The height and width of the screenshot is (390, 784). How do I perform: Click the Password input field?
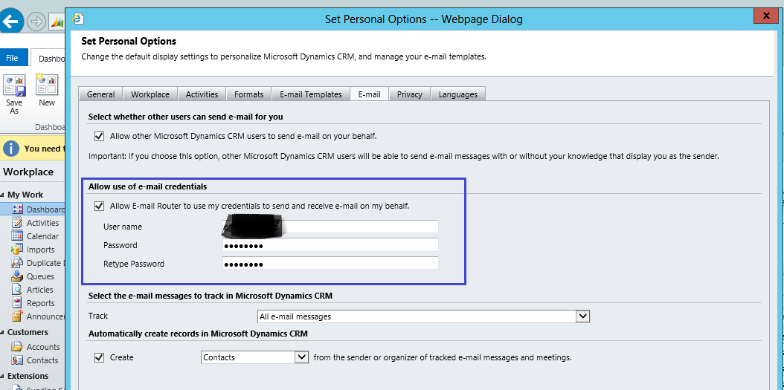(330, 245)
